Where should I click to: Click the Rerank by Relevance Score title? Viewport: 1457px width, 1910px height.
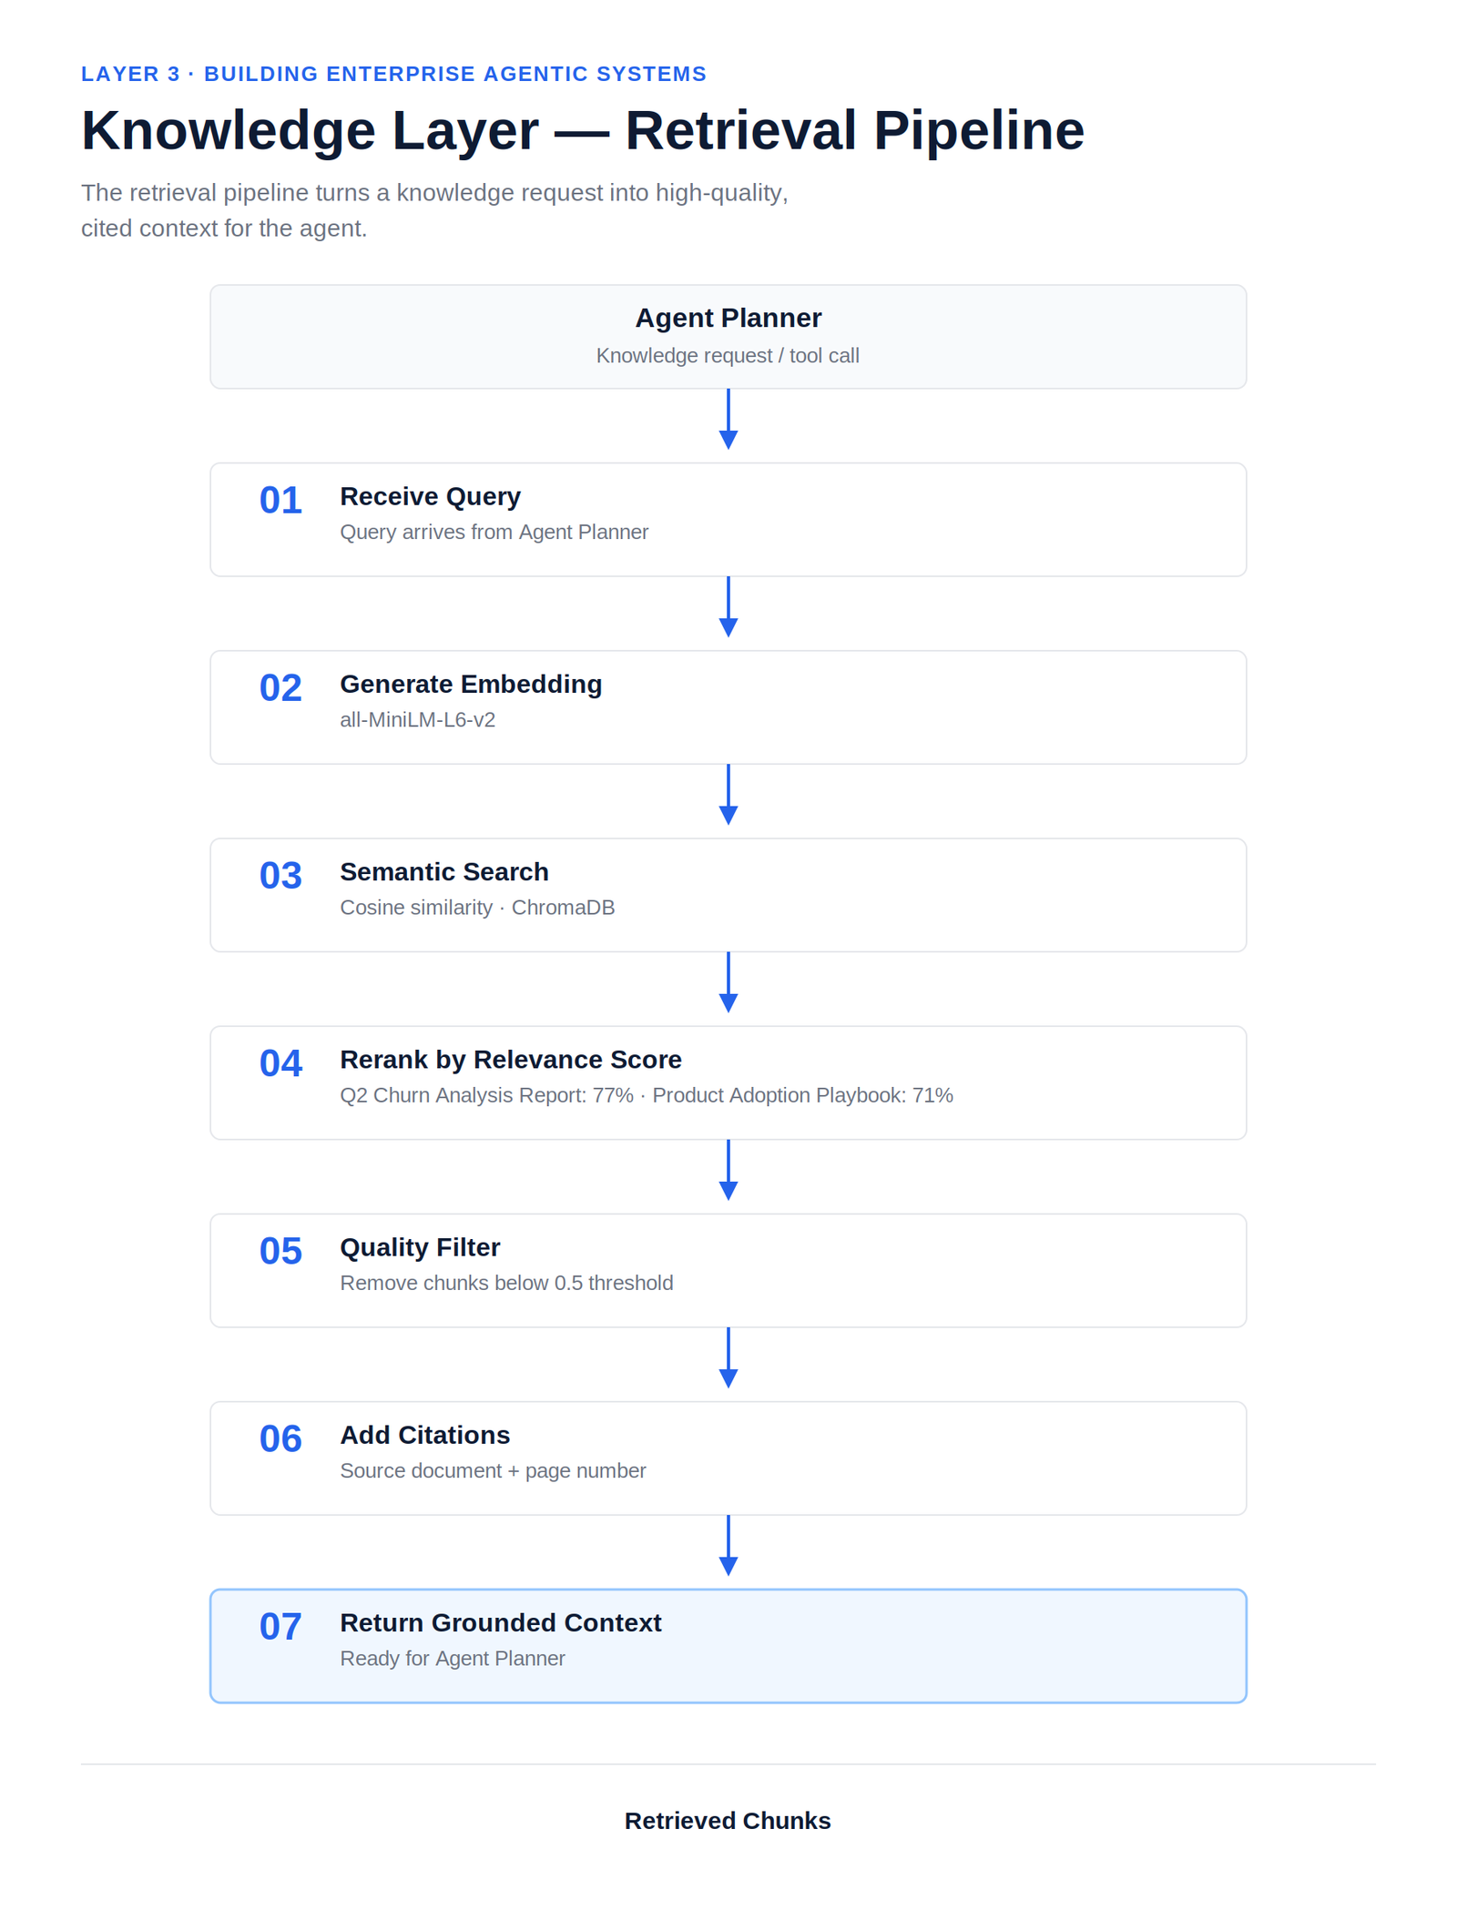pyautogui.click(x=511, y=1059)
